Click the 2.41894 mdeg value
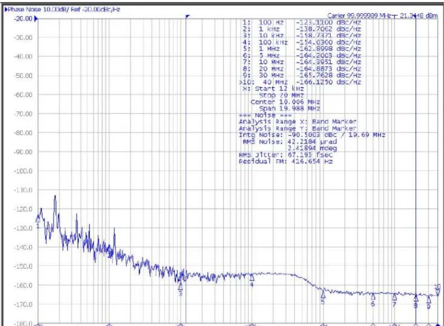 pyautogui.click(x=313, y=148)
